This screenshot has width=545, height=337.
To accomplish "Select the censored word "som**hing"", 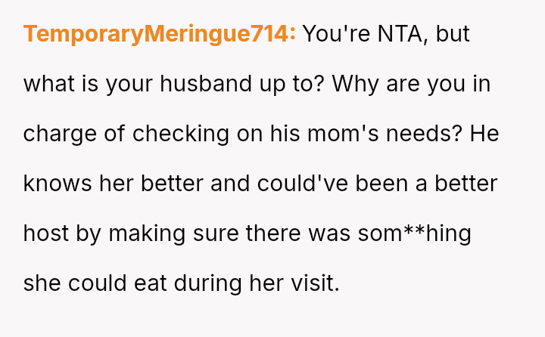I will 414,233.
